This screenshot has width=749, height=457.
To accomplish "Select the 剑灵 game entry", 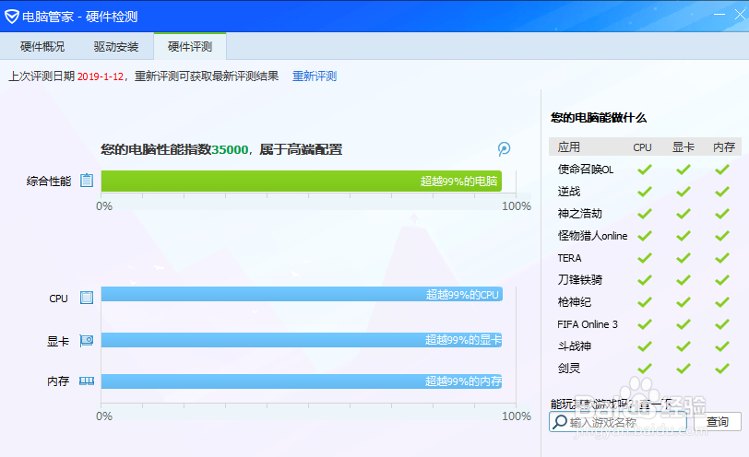I will tap(569, 369).
